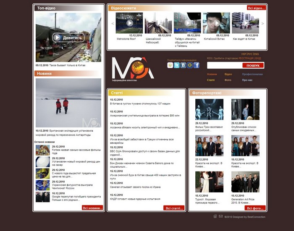Screen dimensions: 294x231
Task: Go to the Про нас menu item
Action: click(247, 80)
